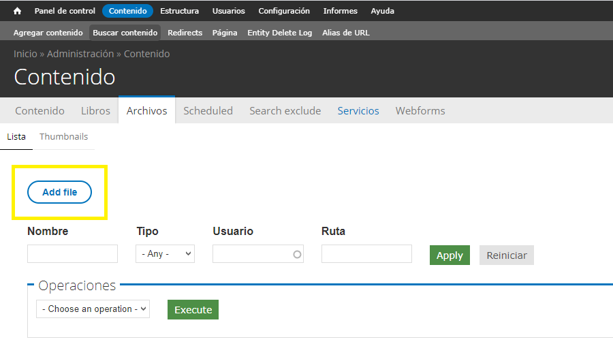
Task: Open the Estructura menu
Action: click(179, 11)
